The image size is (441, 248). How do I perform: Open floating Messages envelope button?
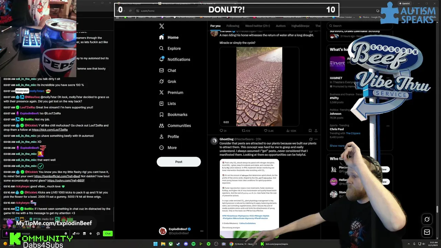[x=427, y=232]
